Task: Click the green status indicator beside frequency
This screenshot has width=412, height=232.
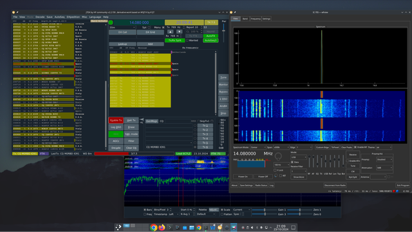Action: (x=111, y=23)
